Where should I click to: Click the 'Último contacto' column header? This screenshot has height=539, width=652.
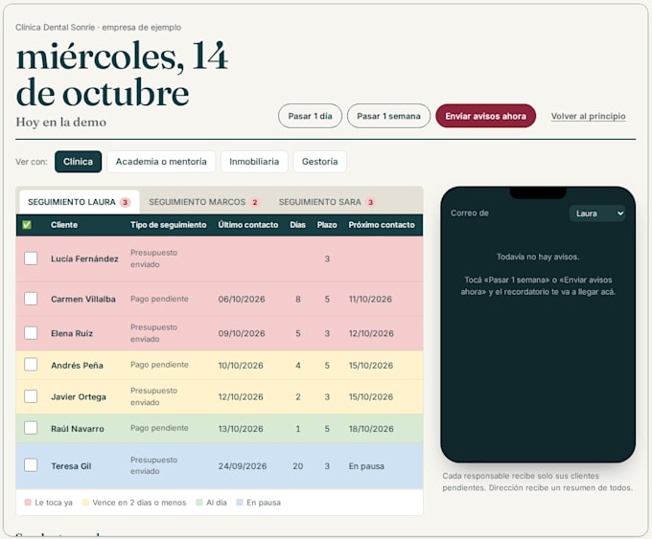pyautogui.click(x=248, y=225)
